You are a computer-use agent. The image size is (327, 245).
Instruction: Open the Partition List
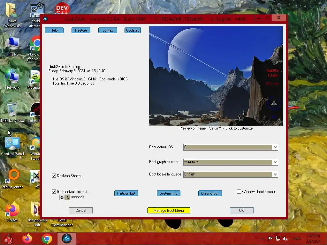point(126,193)
